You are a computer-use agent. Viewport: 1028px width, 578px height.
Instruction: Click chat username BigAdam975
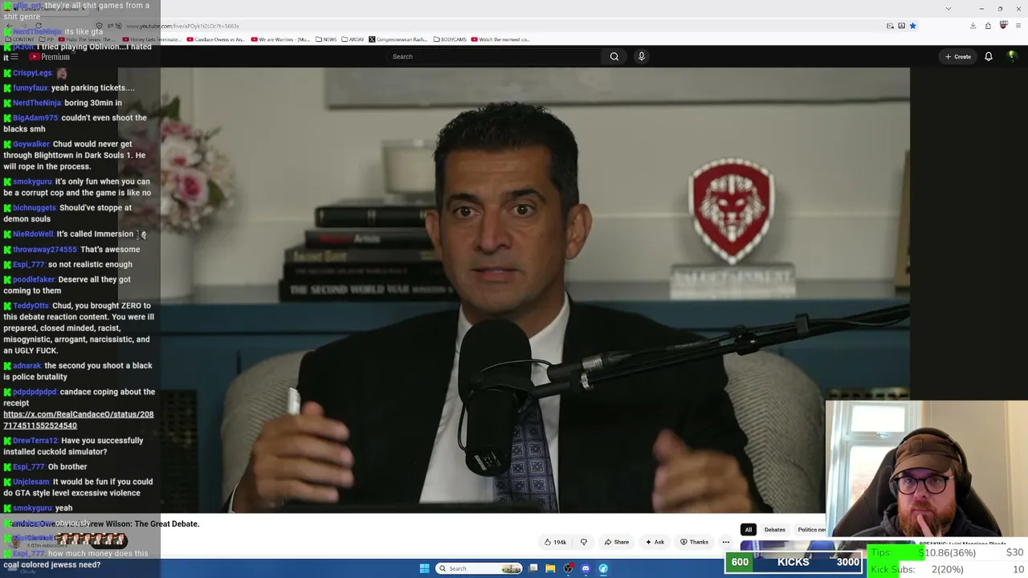coord(35,118)
